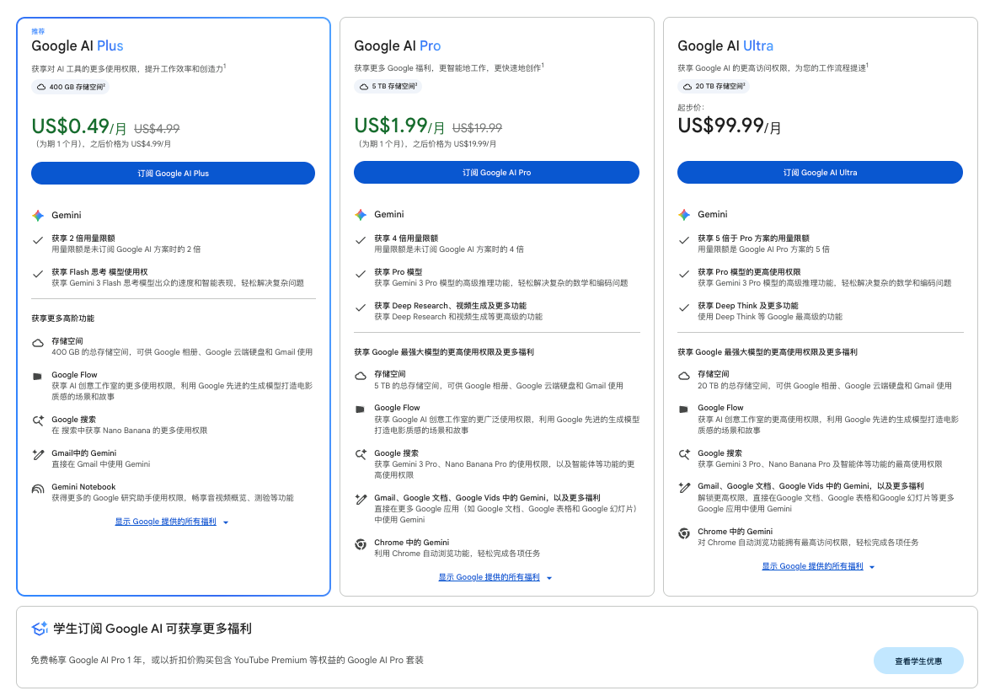Click Google 搜索 icon in Ultra card
Image resolution: width=995 pixels, height=696 pixels.
684,454
